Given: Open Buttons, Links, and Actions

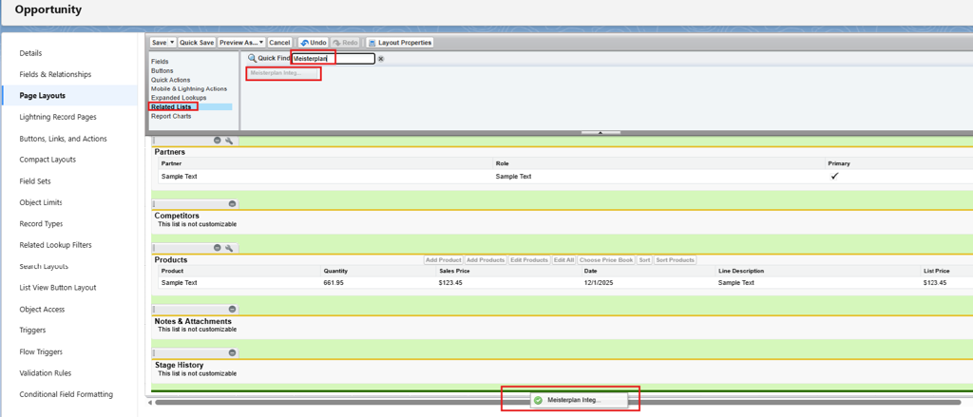Looking at the screenshot, I should (63, 139).
